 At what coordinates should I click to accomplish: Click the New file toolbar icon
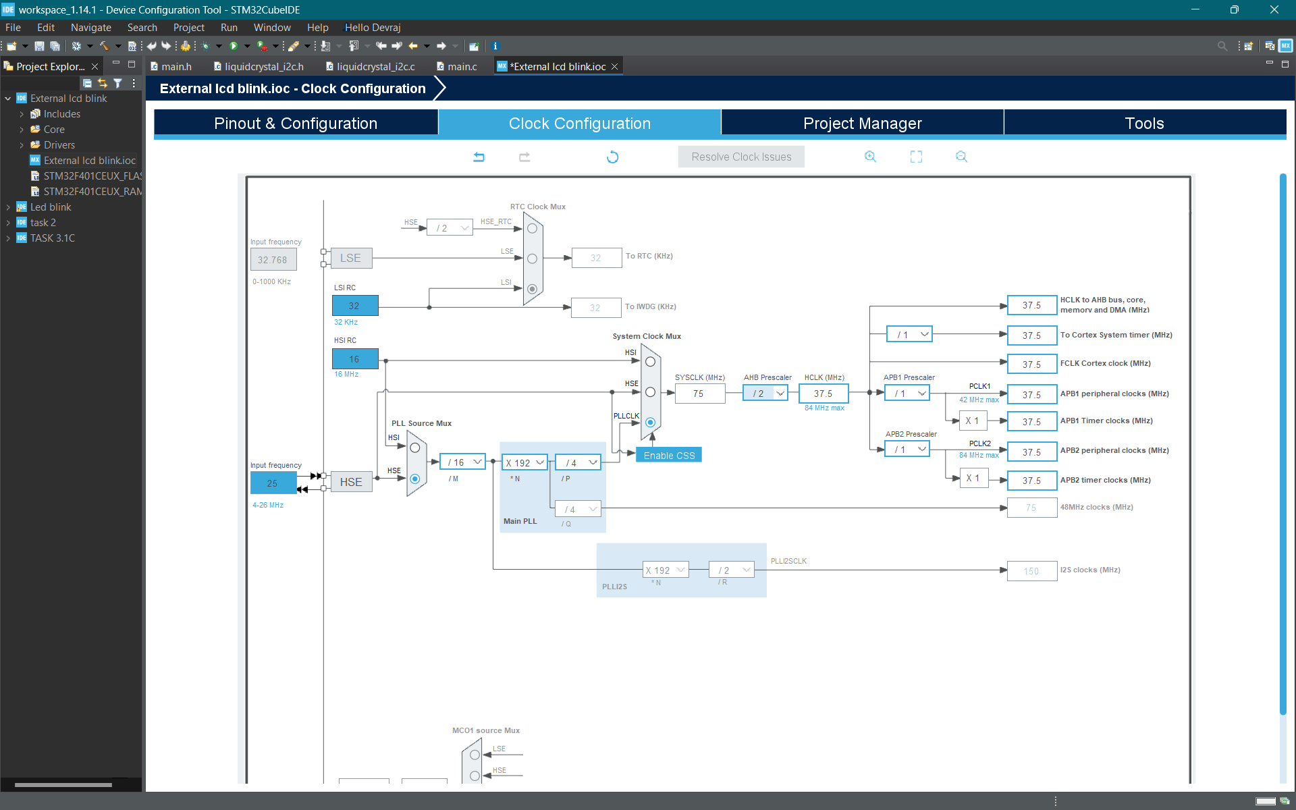coord(11,46)
